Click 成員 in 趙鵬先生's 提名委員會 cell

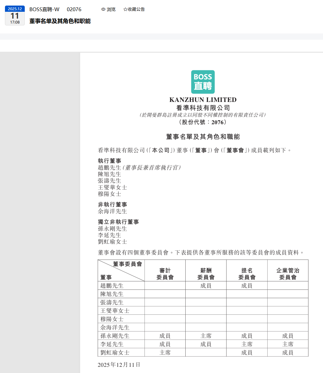[x=247, y=286]
